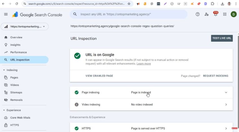The image size is (239, 132).
Task: Collapse the Indexing sidebar section
Action: (x=10, y=70)
